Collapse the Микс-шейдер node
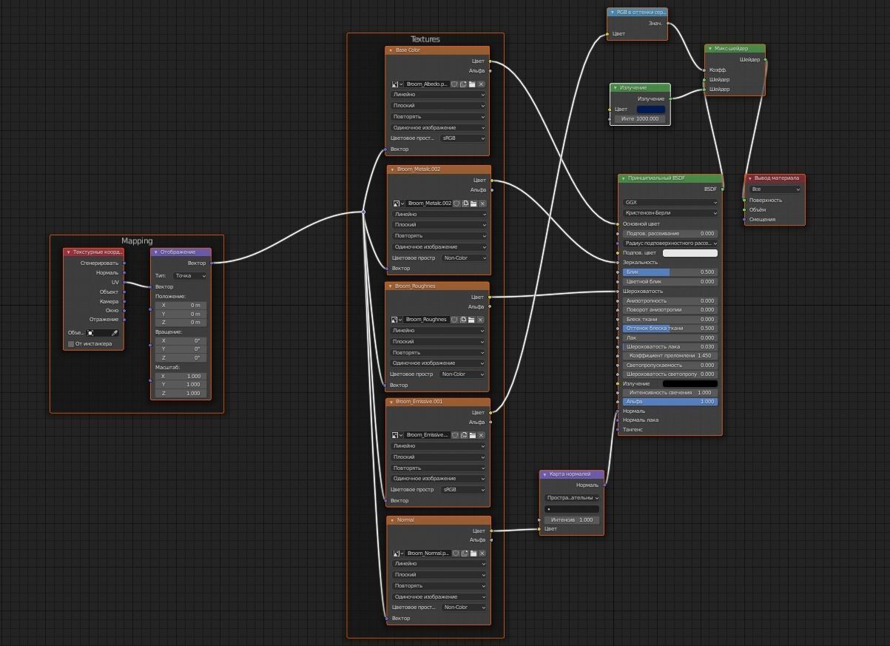This screenshot has height=646, width=890. (x=710, y=49)
